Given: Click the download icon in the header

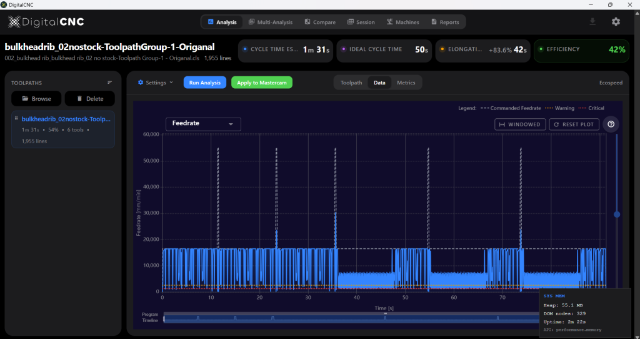Looking at the screenshot, I should [x=592, y=22].
